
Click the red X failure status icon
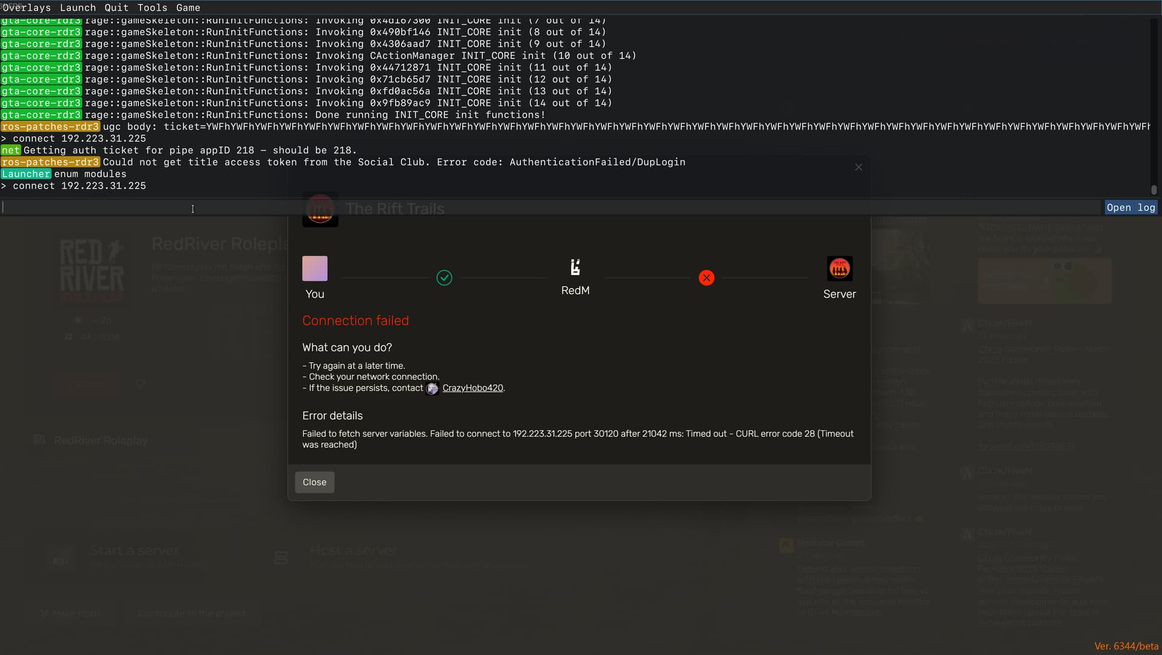point(706,278)
